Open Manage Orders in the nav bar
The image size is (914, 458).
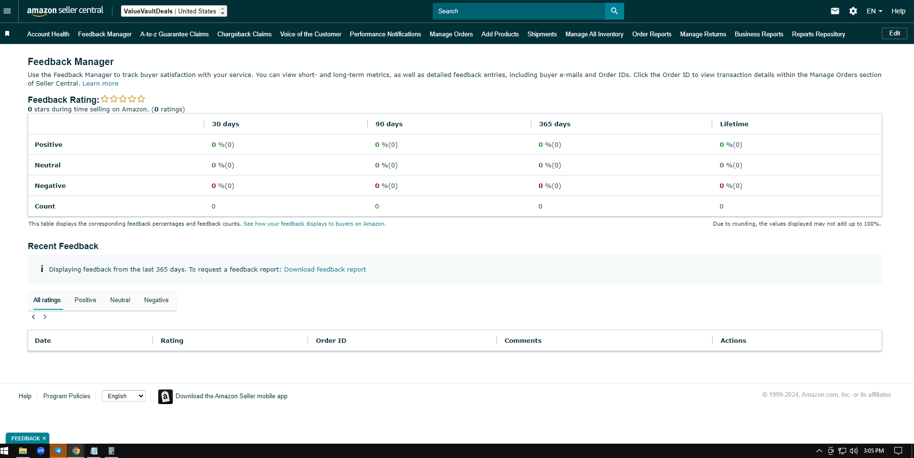pyautogui.click(x=451, y=34)
